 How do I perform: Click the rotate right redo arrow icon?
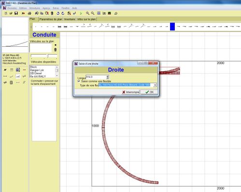pyautogui.click(x=63, y=14)
